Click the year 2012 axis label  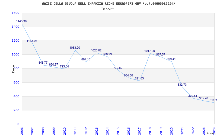coord(86,131)
